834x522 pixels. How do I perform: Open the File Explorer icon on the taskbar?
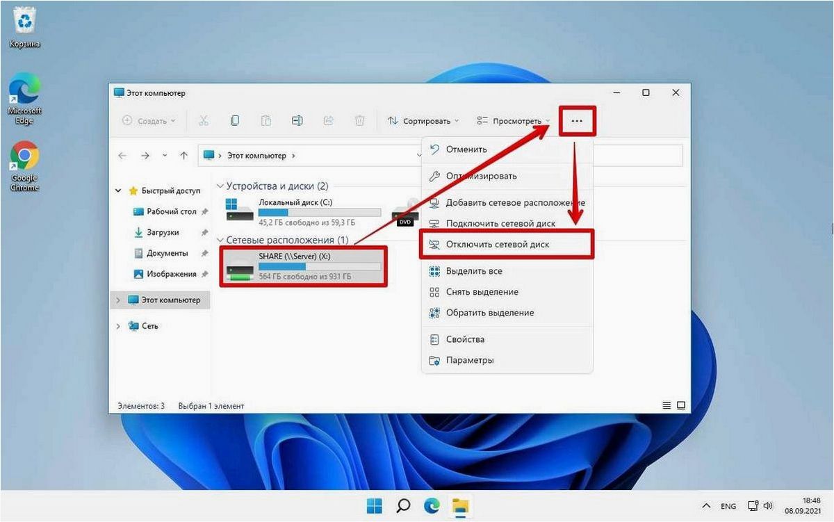[459, 505]
